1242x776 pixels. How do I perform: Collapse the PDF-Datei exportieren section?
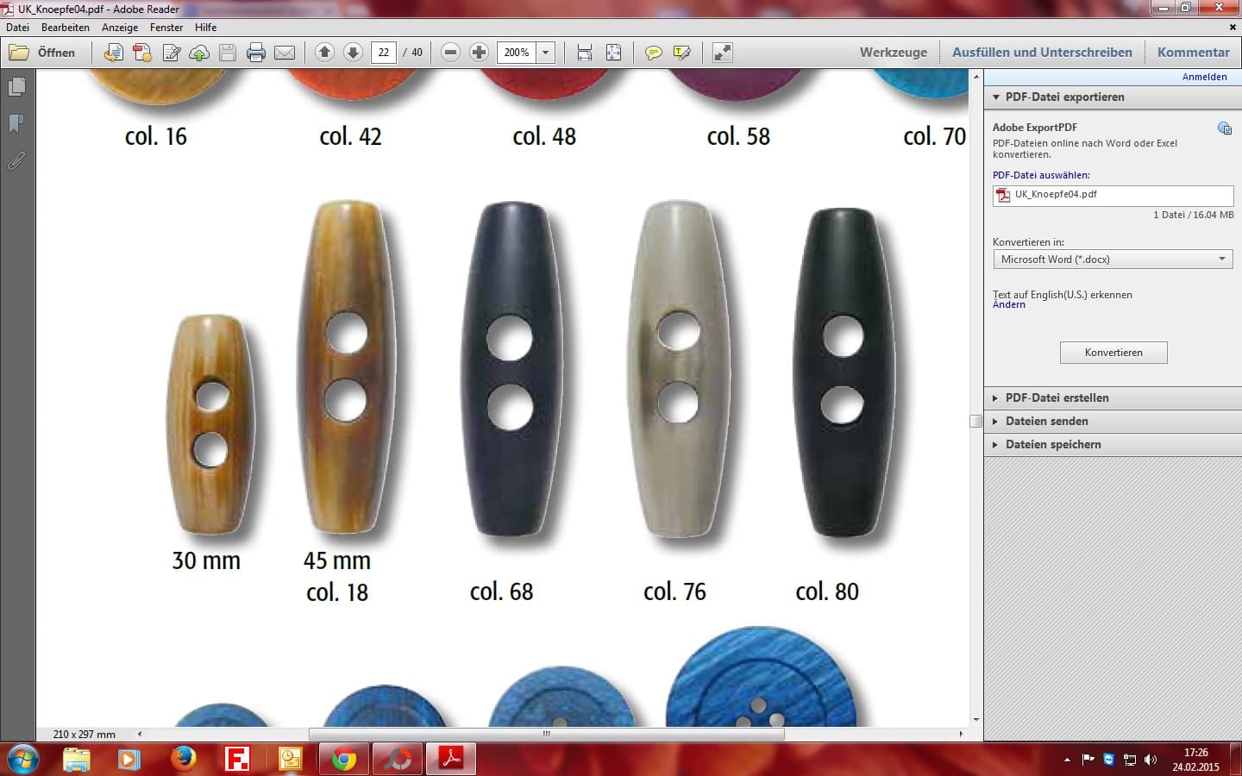click(x=1113, y=97)
